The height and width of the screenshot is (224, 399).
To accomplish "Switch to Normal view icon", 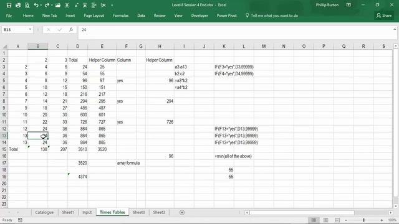I will tap(314, 220).
